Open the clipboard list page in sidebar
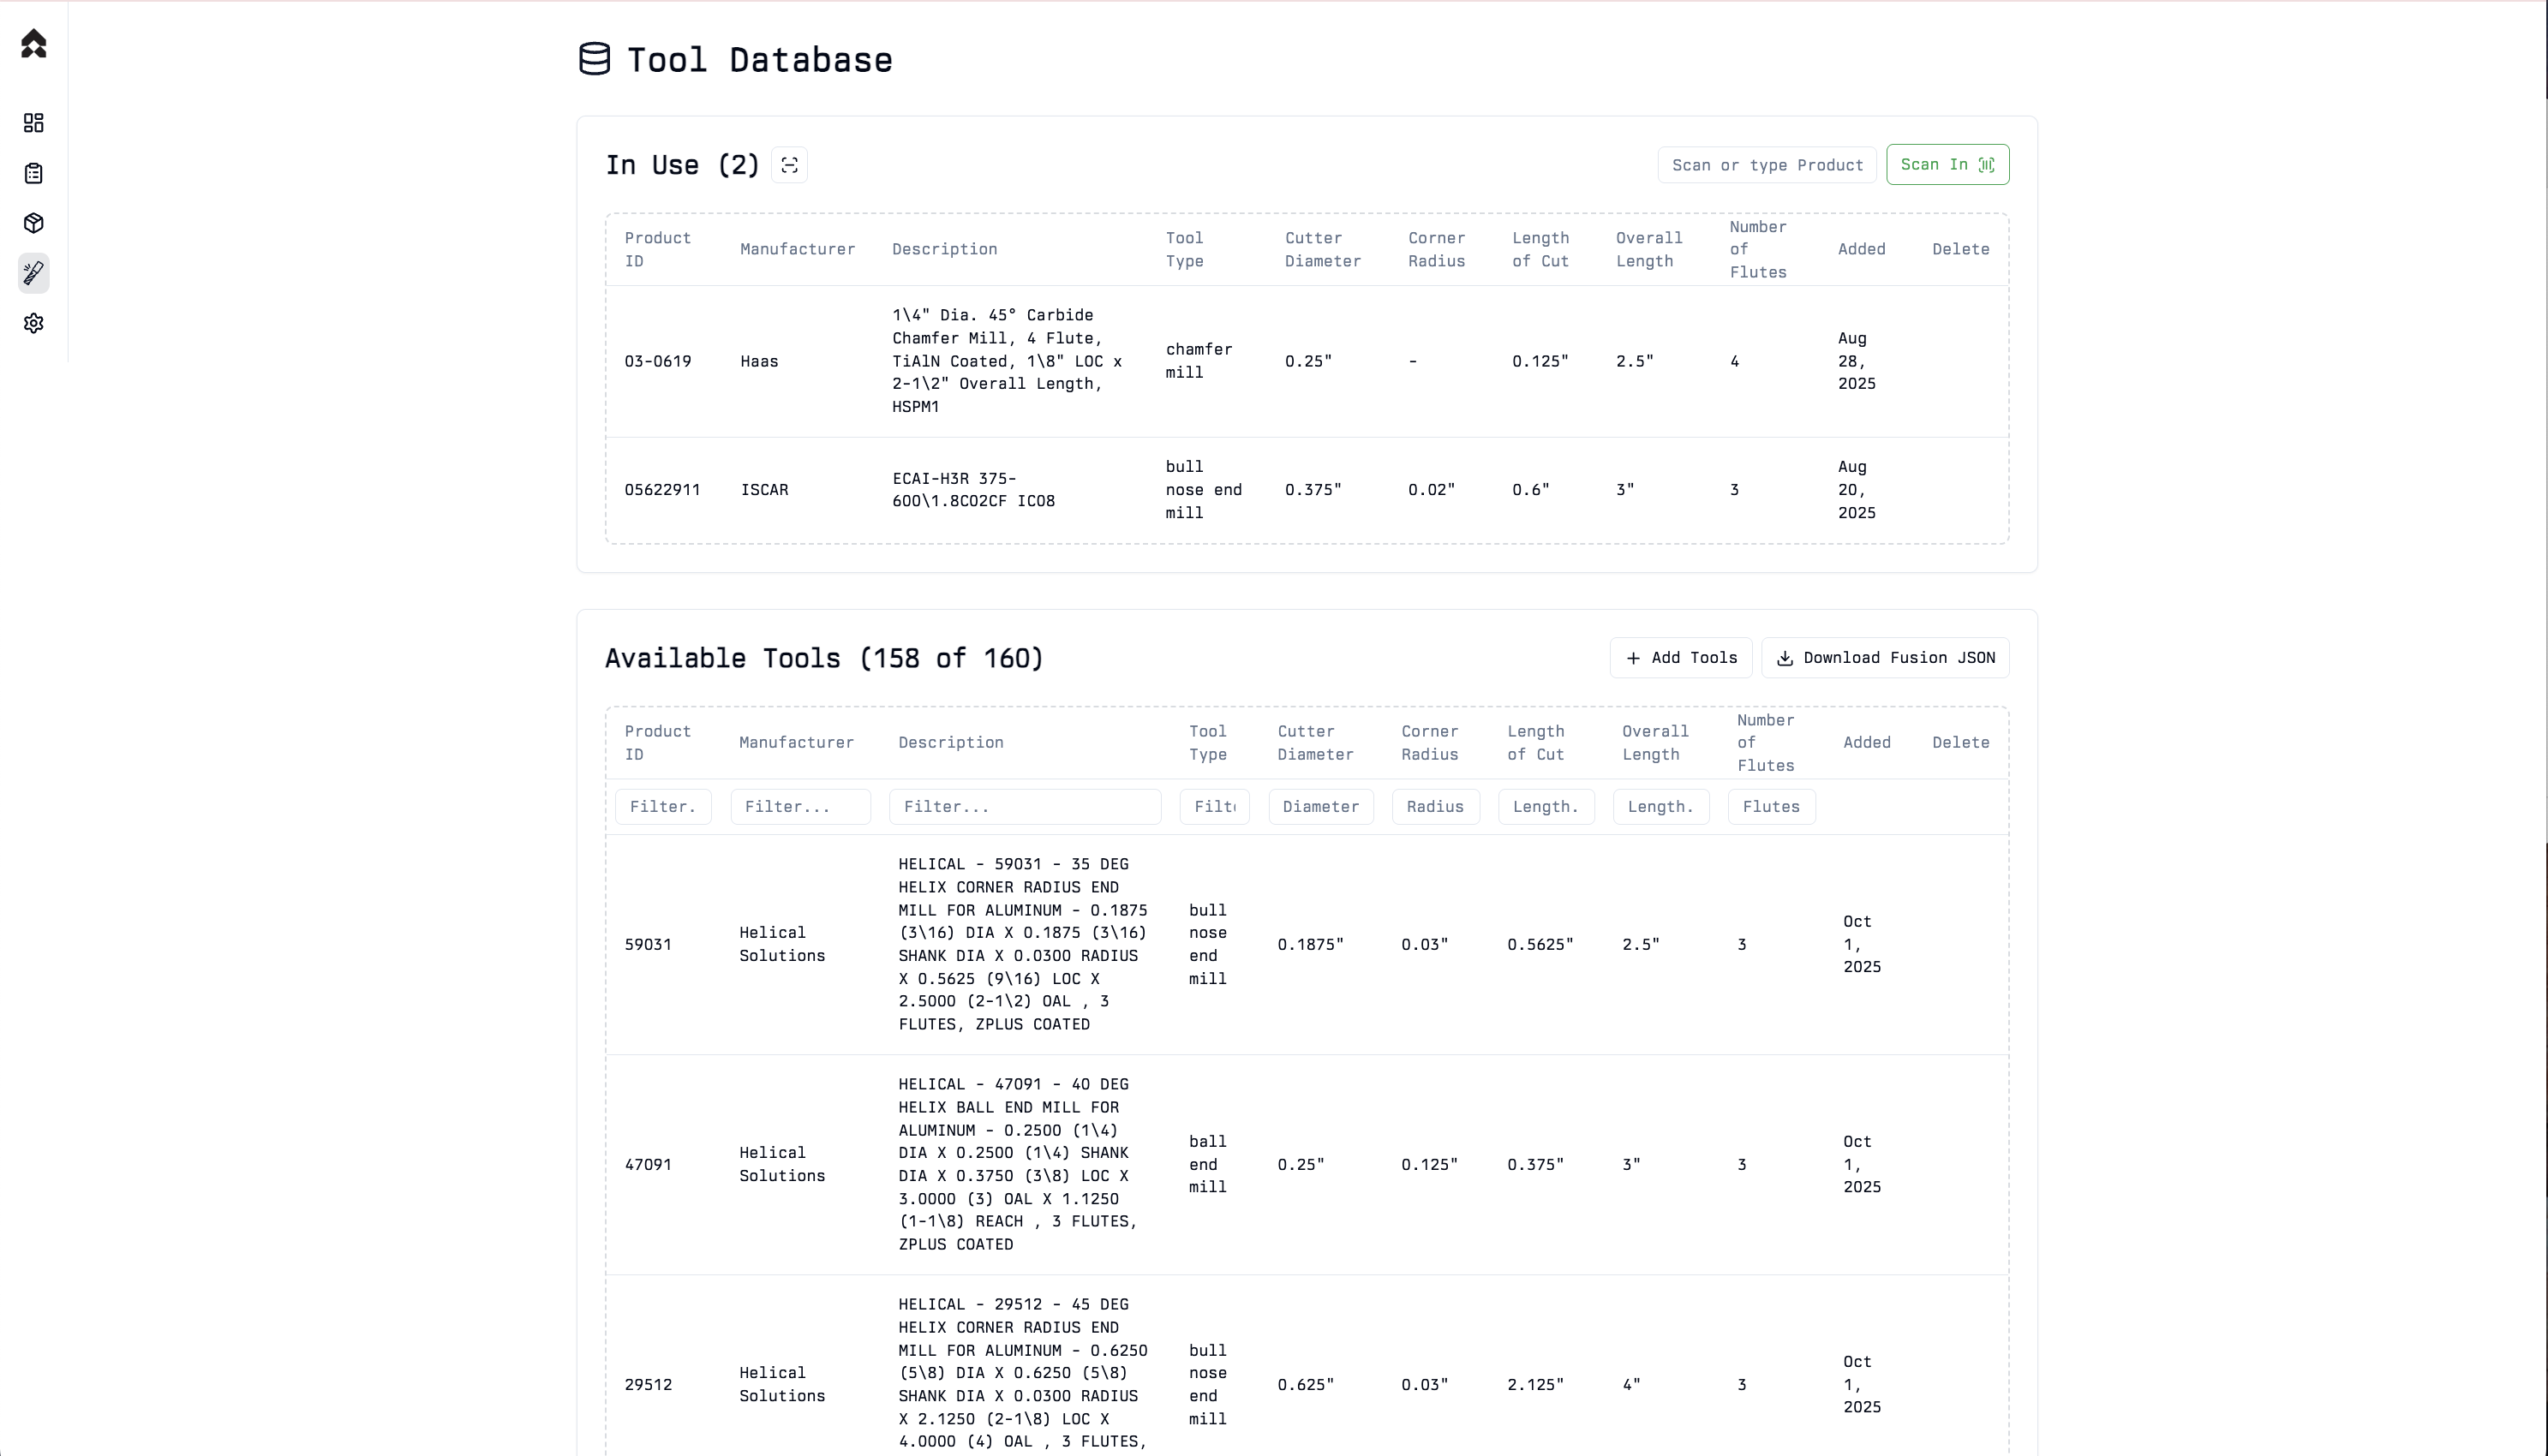This screenshot has width=2548, height=1456. (x=34, y=174)
